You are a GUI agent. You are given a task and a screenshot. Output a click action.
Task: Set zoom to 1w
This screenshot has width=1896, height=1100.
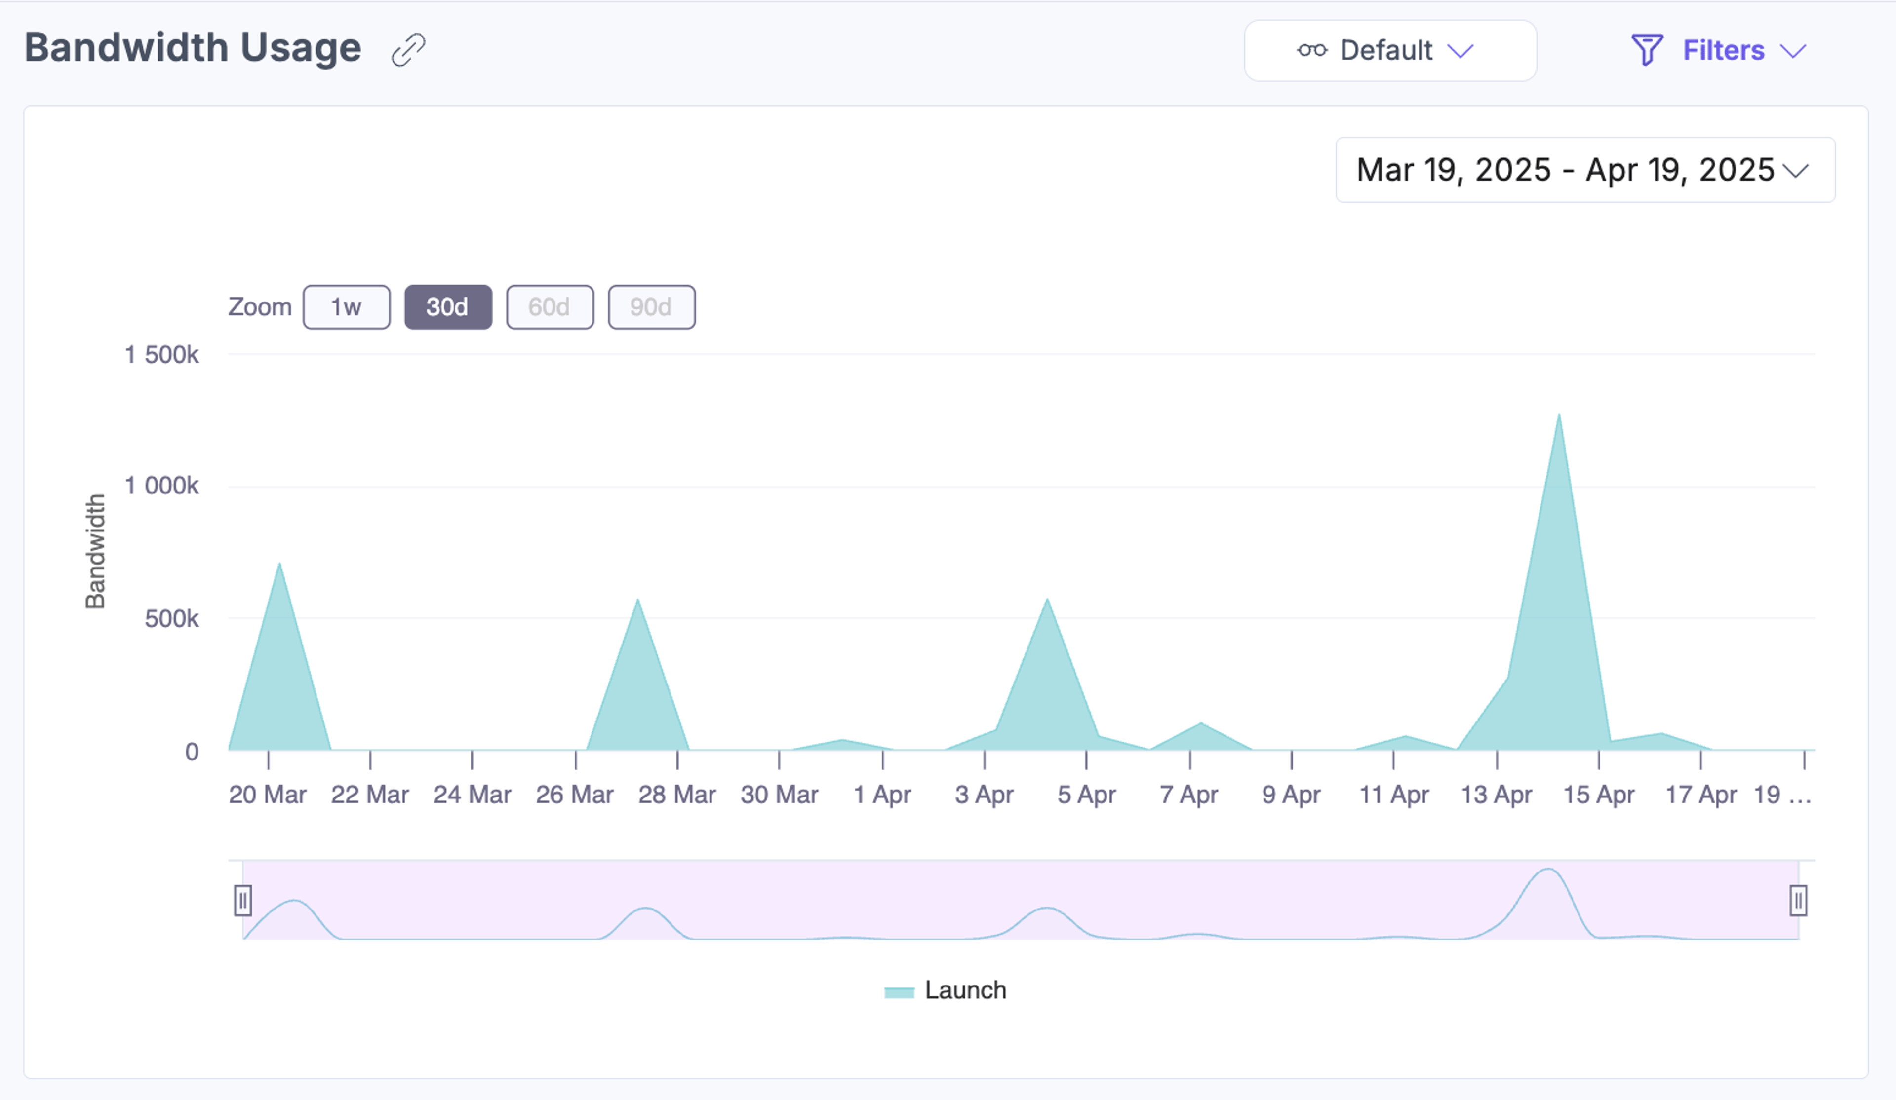pyautogui.click(x=346, y=307)
